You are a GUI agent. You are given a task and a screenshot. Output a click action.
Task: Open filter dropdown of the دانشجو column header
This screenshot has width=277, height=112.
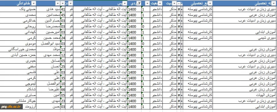[160, 3]
